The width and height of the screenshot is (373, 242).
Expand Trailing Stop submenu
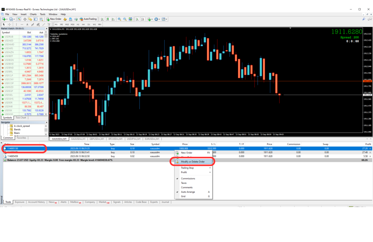click(x=193, y=168)
